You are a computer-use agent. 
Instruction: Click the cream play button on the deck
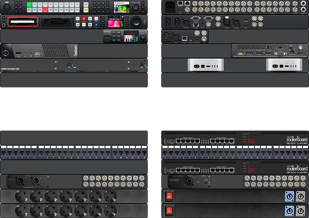click(84, 25)
